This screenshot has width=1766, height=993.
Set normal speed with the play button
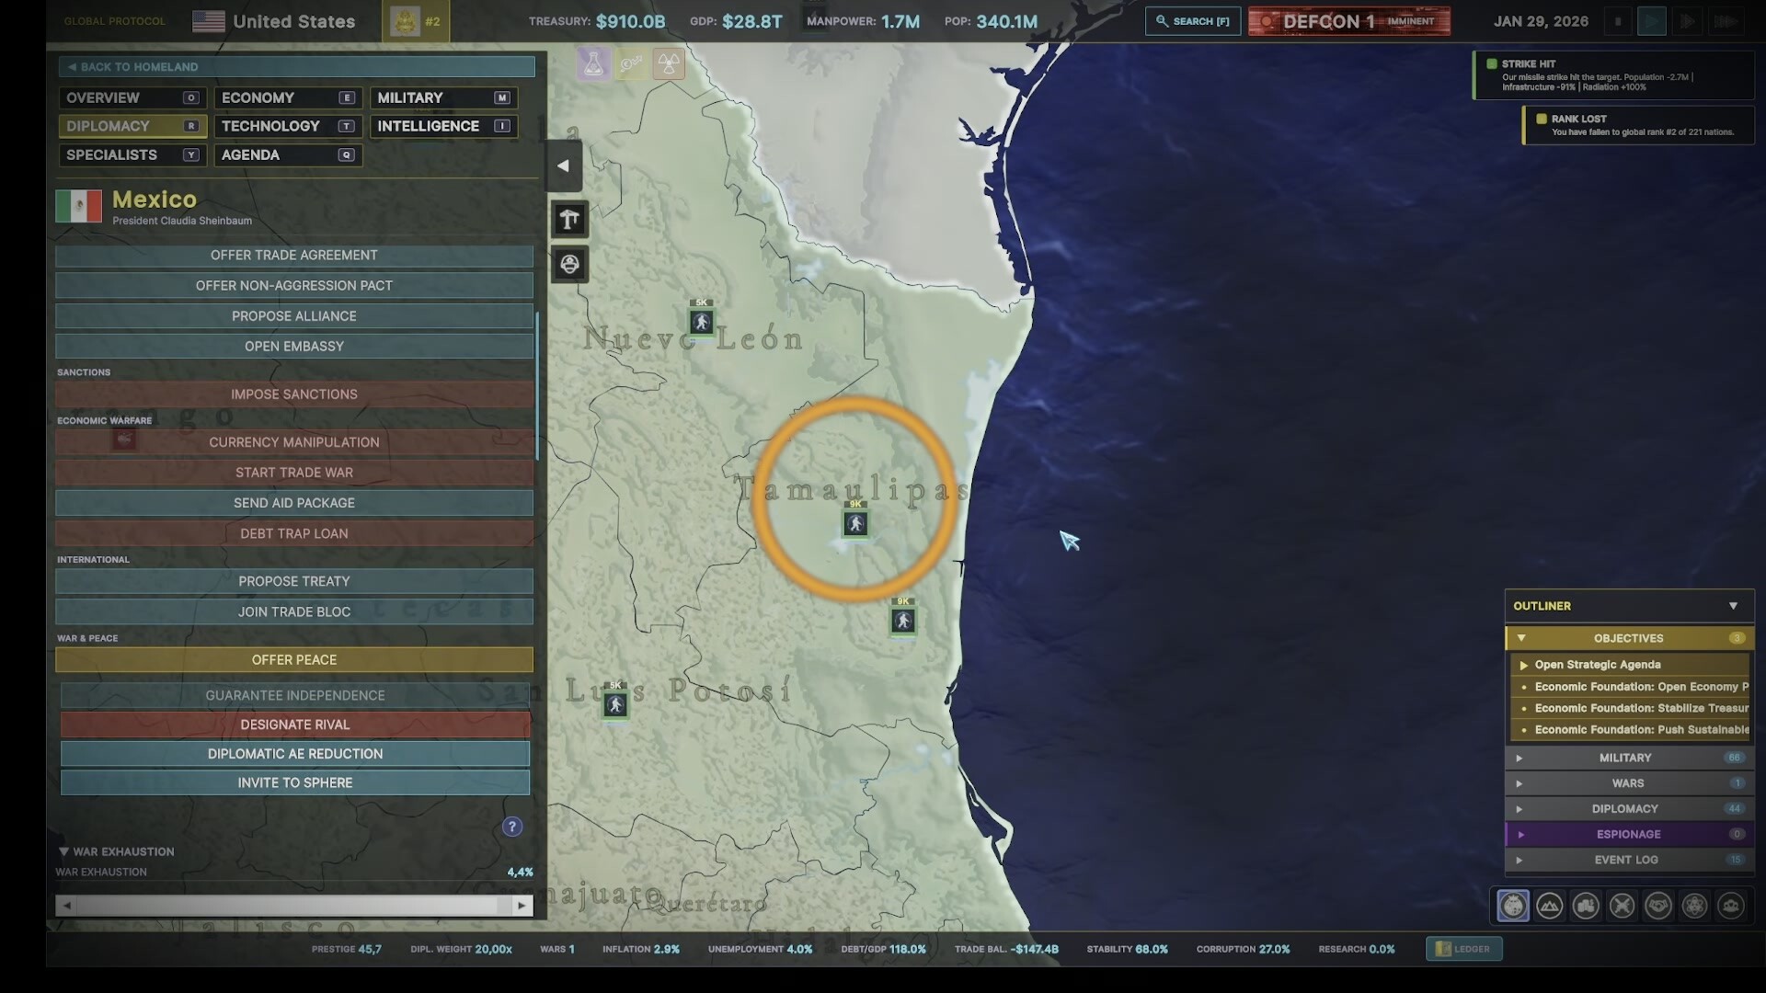point(1652,21)
